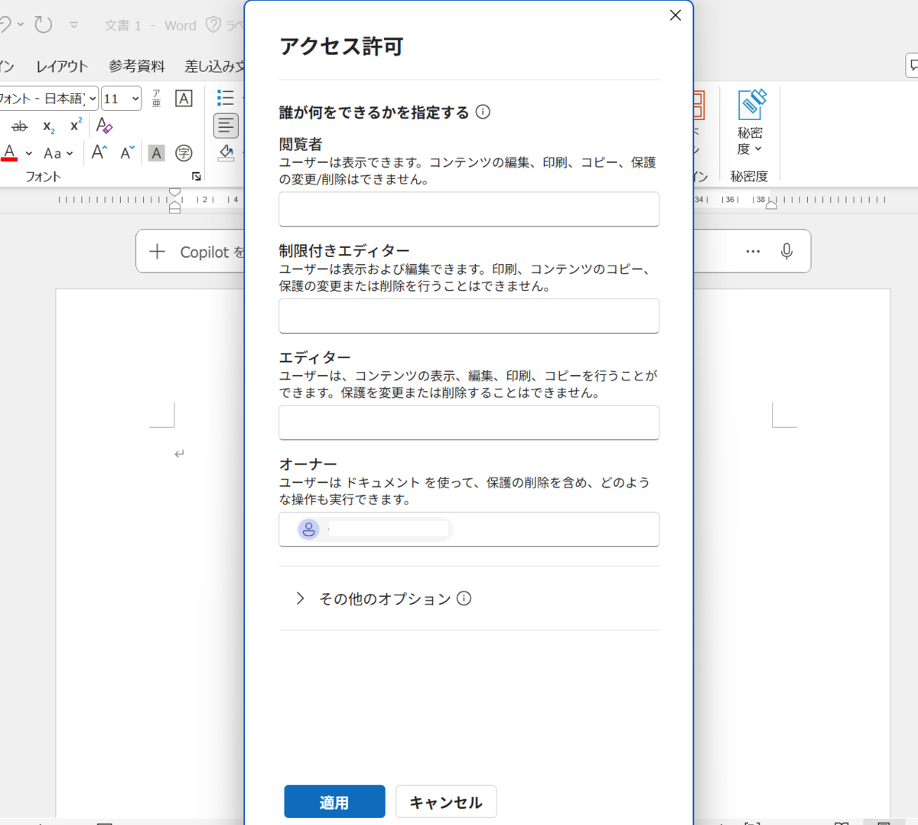Open the font size 11 dropdown
918x825 pixels.
click(x=122, y=99)
